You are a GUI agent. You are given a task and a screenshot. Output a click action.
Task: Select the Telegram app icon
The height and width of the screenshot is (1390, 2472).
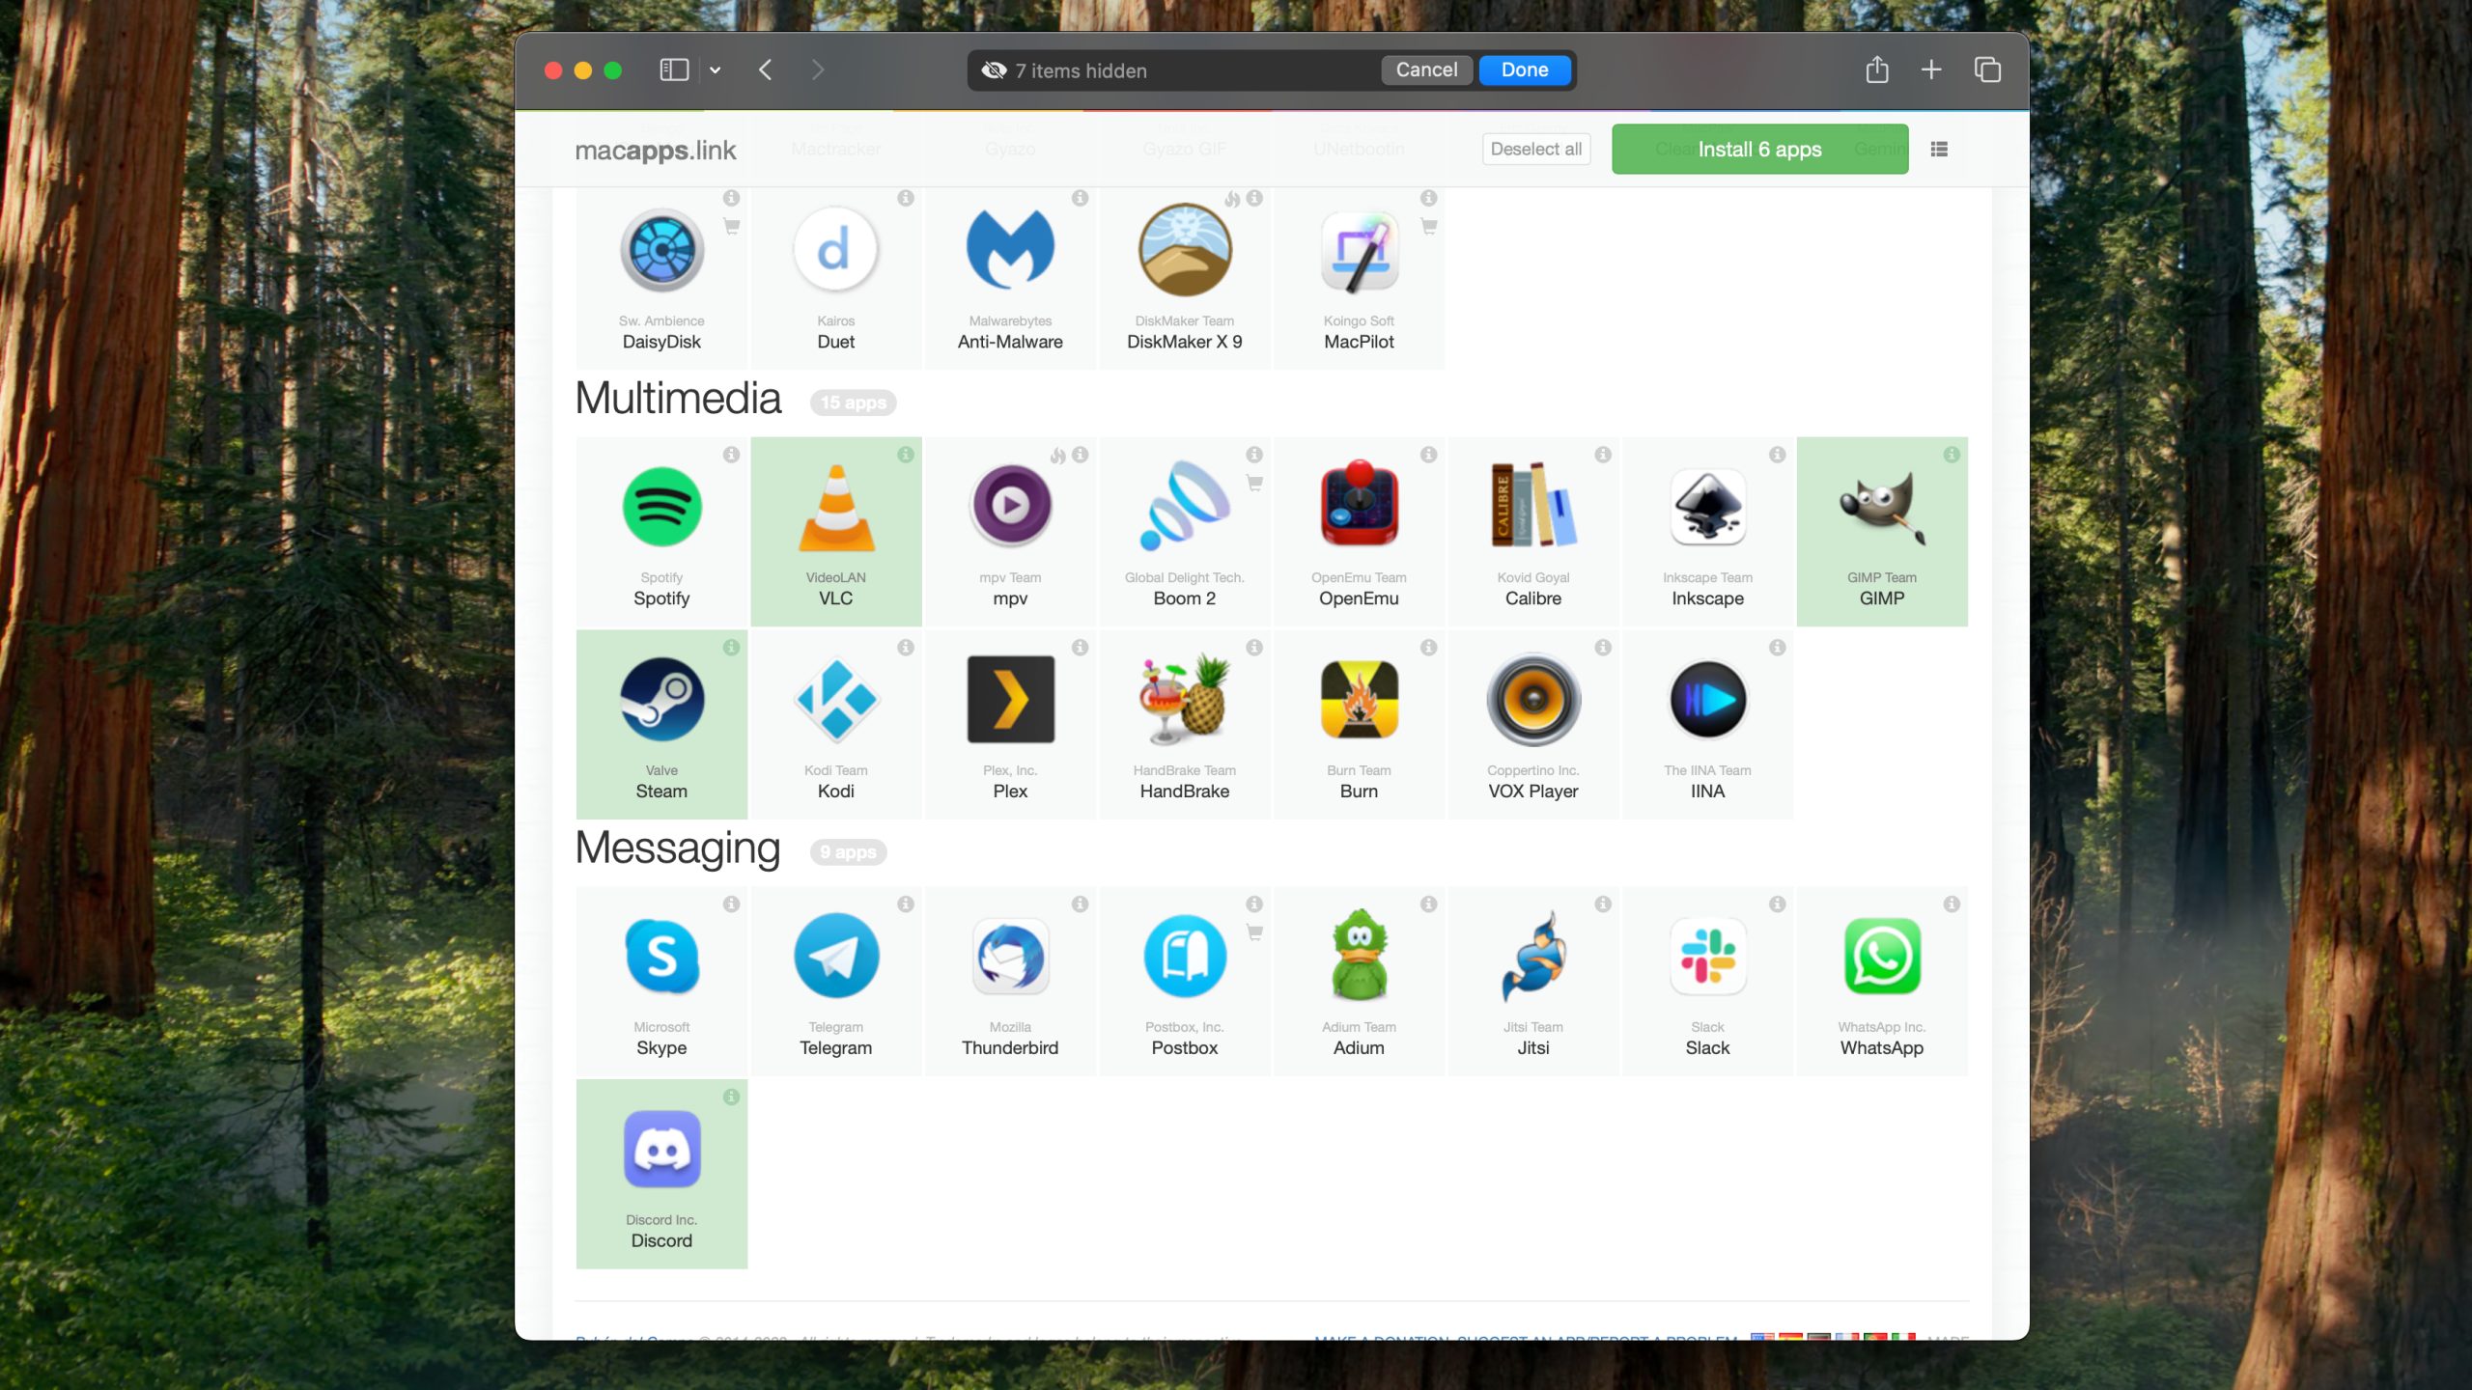pyautogui.click(x=835, y=957)
